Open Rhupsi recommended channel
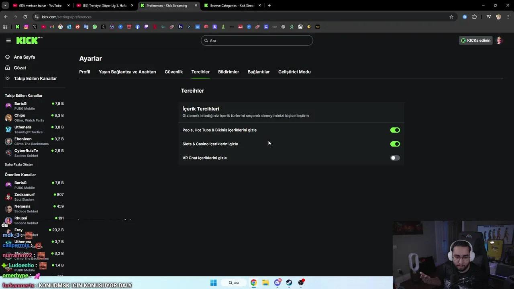This screenshot has height=289, width=514. pyautogui.click(x=34, y=220)
